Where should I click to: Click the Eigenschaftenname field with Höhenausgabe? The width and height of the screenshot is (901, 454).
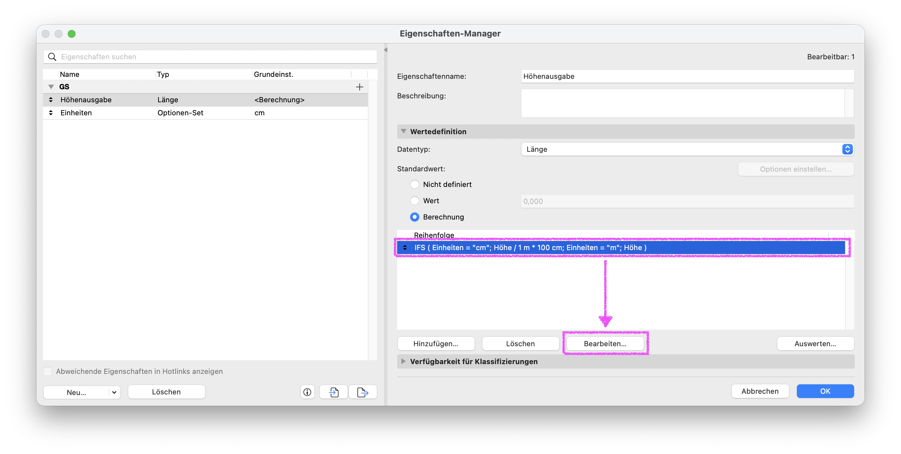[x=687, y=76]
